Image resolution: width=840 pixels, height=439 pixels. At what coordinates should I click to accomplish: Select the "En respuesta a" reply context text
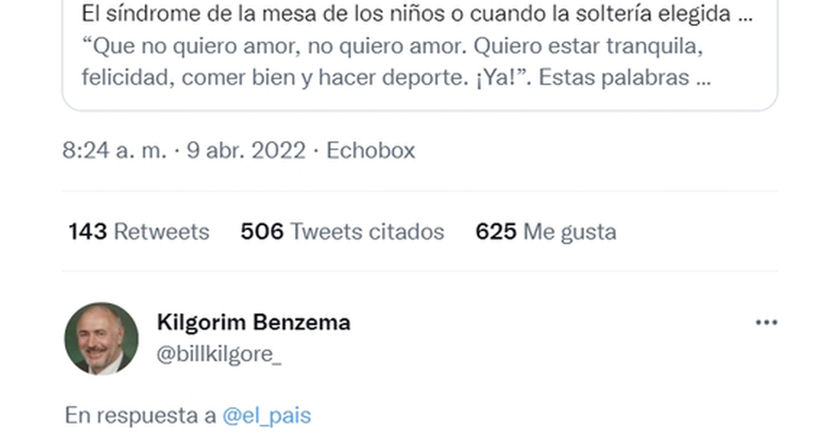coord(140,416)
